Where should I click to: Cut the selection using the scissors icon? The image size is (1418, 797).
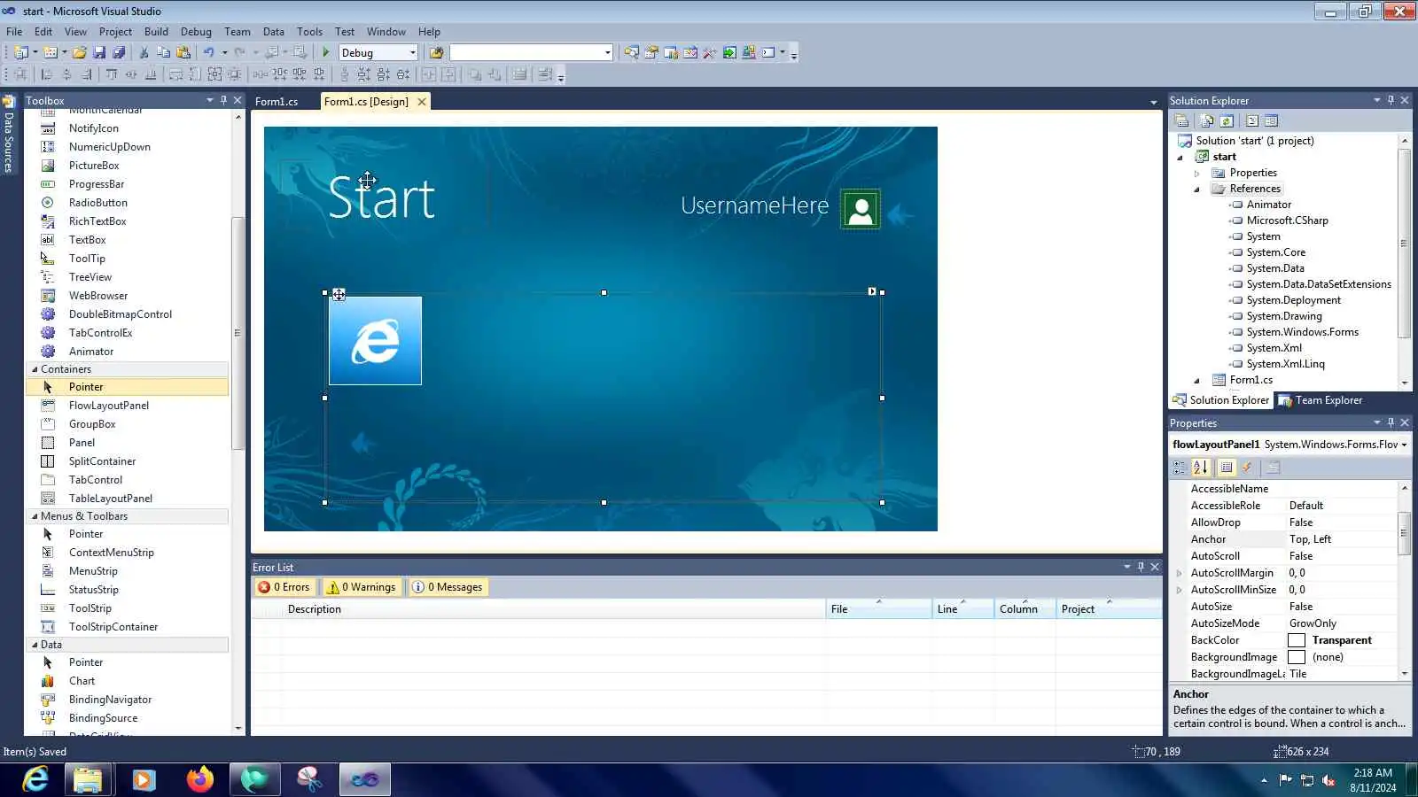coord(144,53)
